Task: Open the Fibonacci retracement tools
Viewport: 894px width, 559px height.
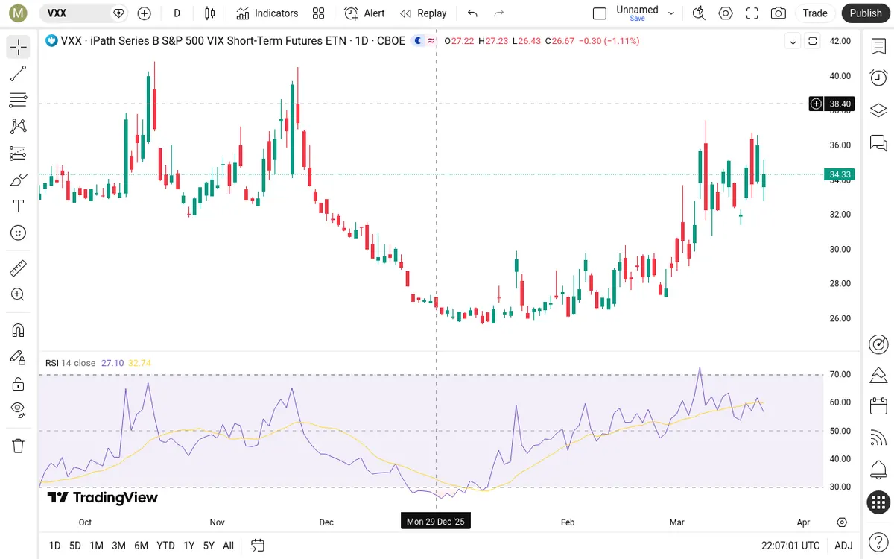Action: [x=19, y=100]
